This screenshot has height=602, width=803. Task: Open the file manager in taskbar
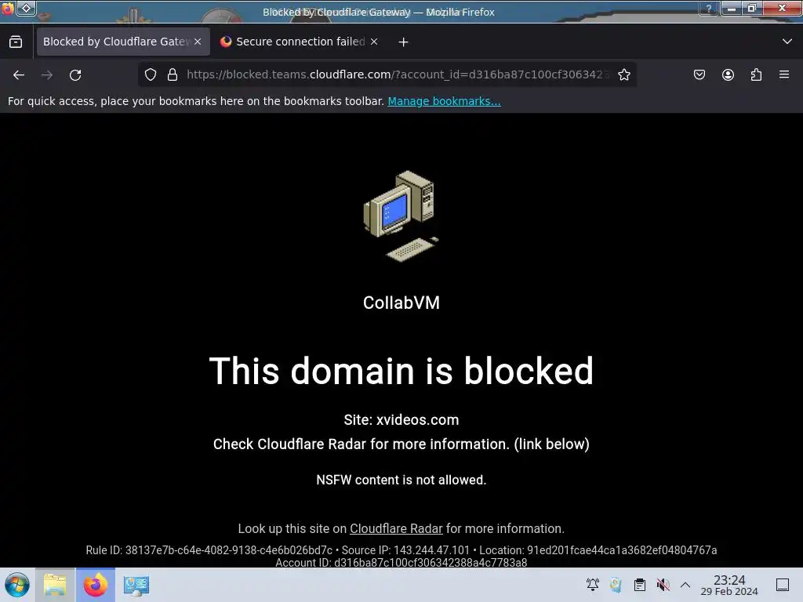pyautogui.click(x=55, y=585)
